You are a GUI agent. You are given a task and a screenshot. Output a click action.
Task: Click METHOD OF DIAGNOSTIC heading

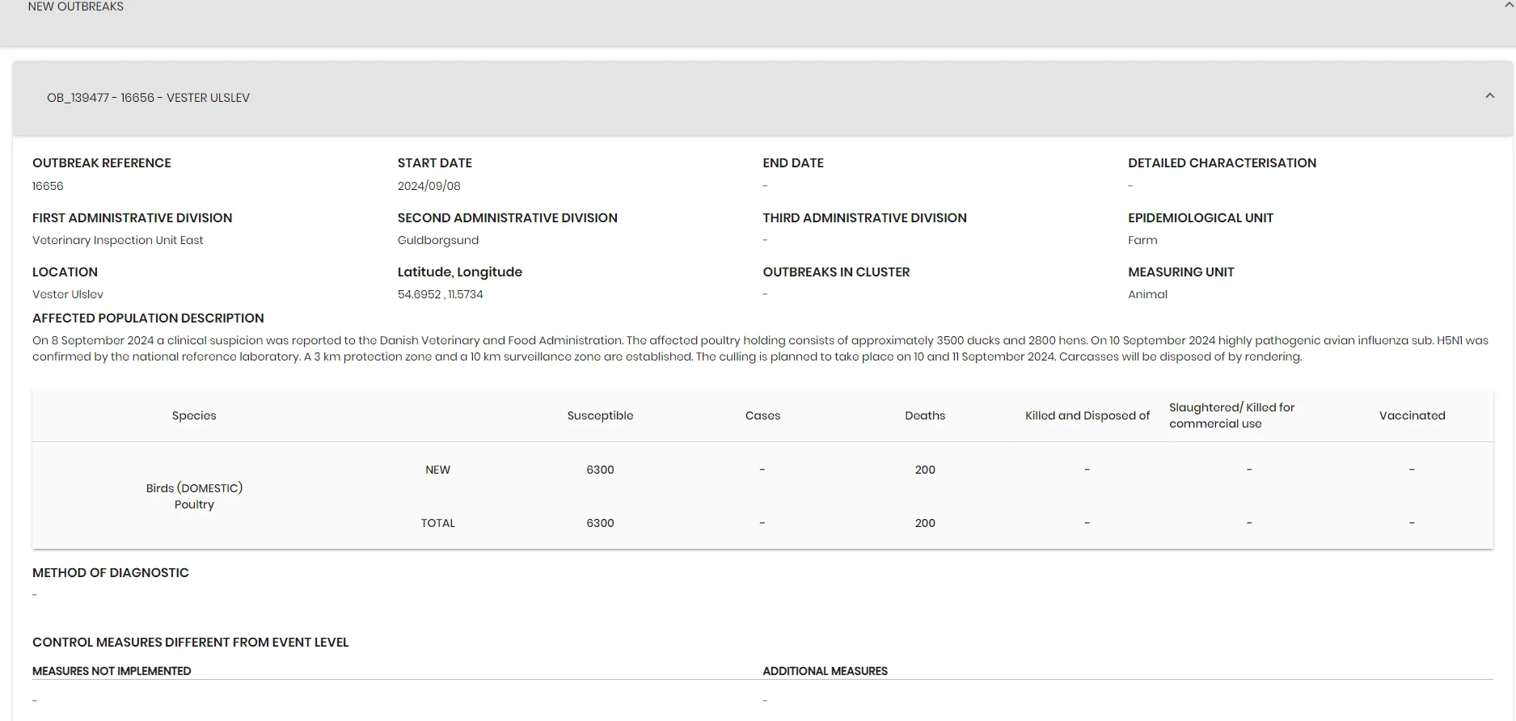pos(111,573)
